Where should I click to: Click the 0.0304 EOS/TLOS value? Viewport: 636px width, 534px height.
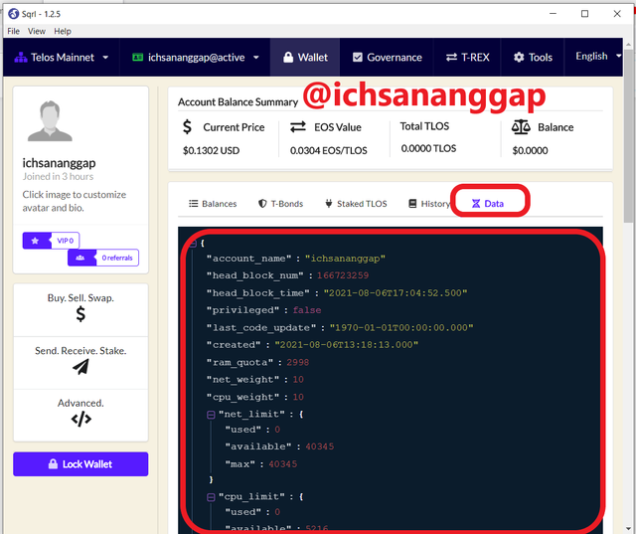[x=329, y=150]
